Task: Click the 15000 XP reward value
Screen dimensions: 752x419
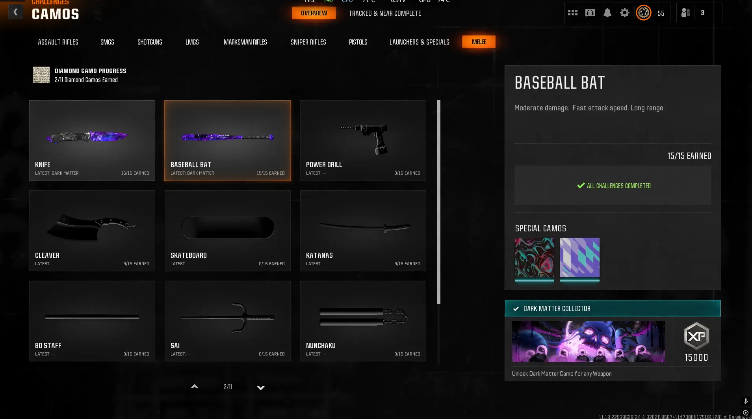Action: click(696, 358)
